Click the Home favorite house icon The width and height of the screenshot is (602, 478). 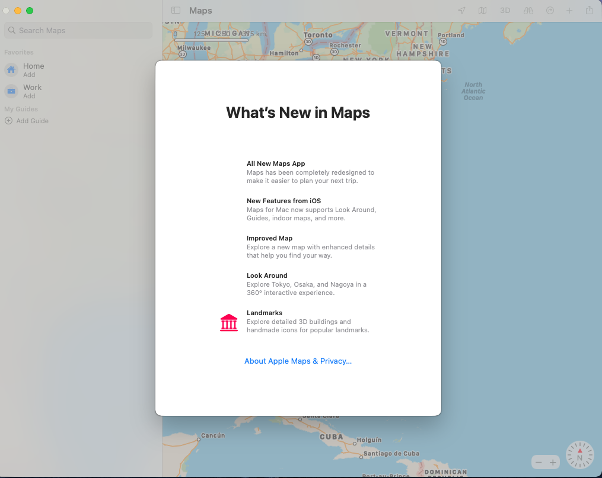point(11,70)
